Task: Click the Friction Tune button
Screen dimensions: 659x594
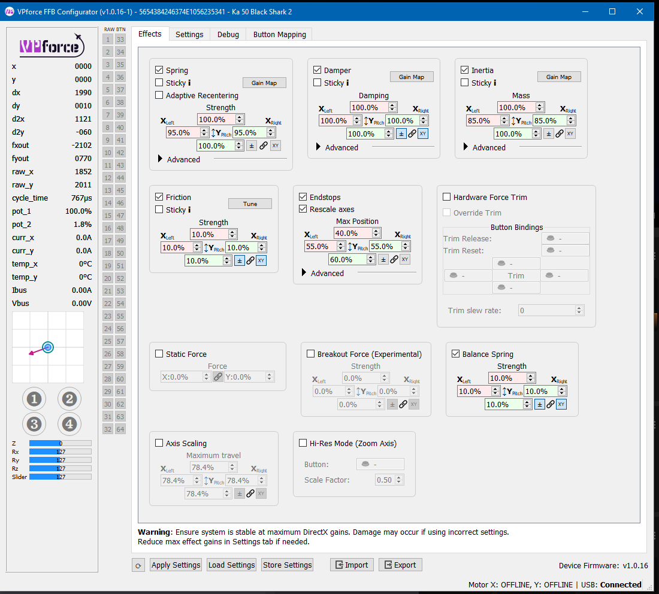Action: click(250, 204)
